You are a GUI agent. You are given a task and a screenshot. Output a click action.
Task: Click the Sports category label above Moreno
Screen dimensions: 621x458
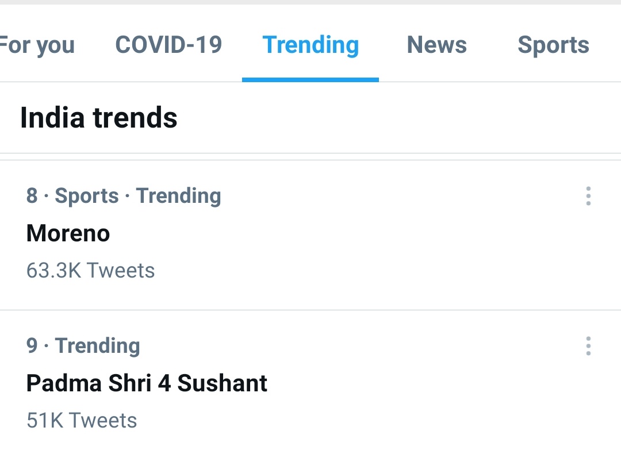coord(86,196)
